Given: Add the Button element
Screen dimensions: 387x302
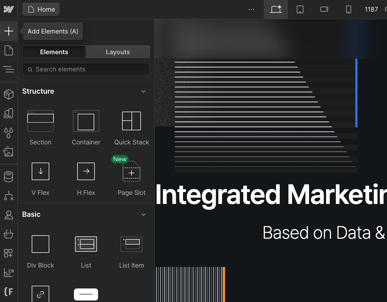Looking at the screenshot, I should point(86,294).
